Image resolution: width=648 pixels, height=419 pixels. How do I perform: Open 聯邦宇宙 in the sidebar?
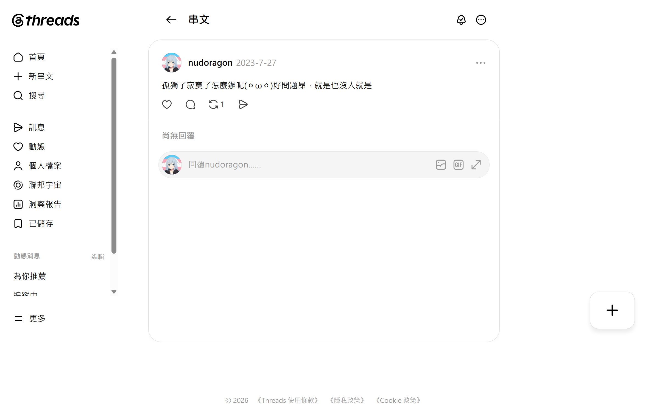coord(37,185)
